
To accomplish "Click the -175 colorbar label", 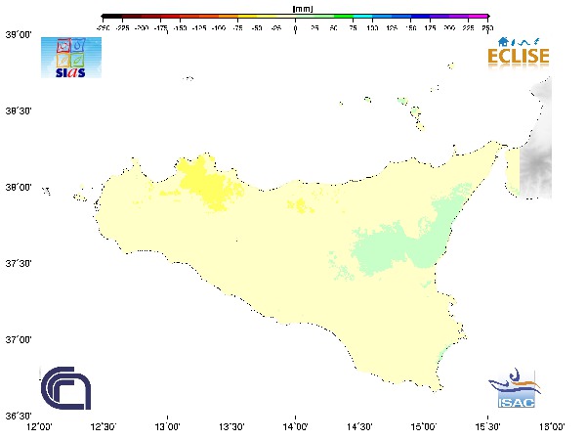I will pyautogui.click(x=161, y=28).
